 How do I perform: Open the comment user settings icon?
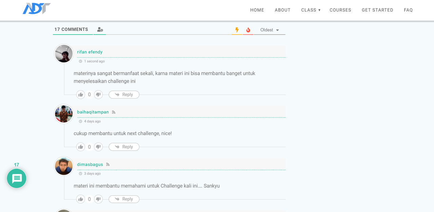coord(100,30)
